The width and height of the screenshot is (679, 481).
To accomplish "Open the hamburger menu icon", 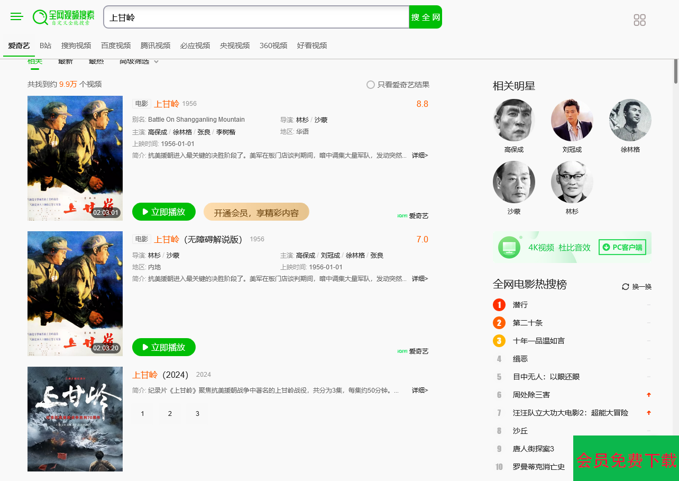I will (17, 17).
